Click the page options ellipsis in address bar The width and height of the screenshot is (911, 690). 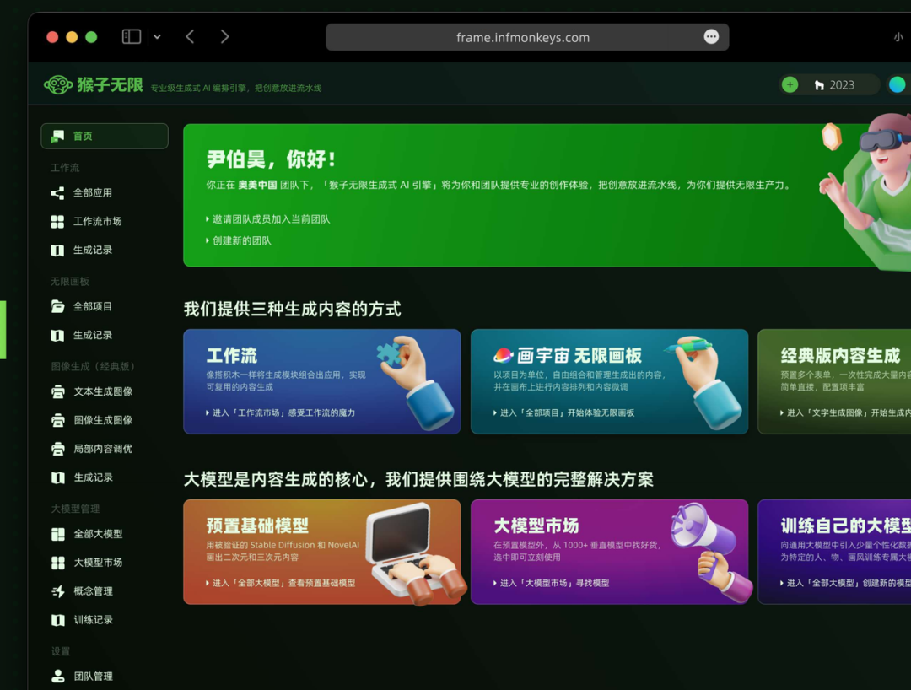[x=711, y=36]
